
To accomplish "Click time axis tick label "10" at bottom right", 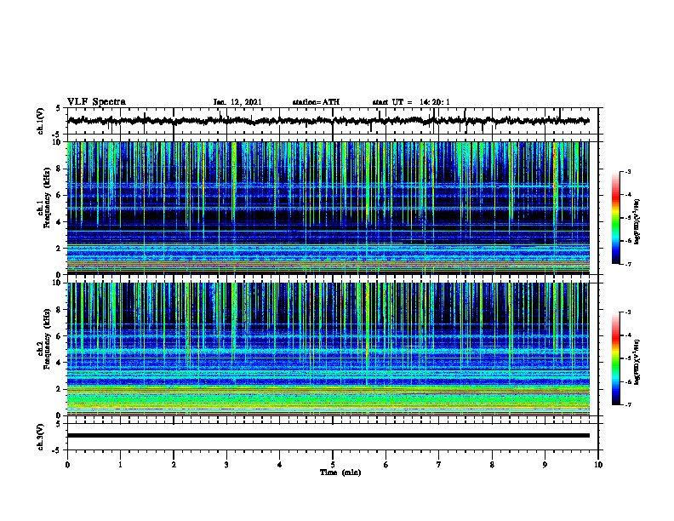I will coord(598,465).
